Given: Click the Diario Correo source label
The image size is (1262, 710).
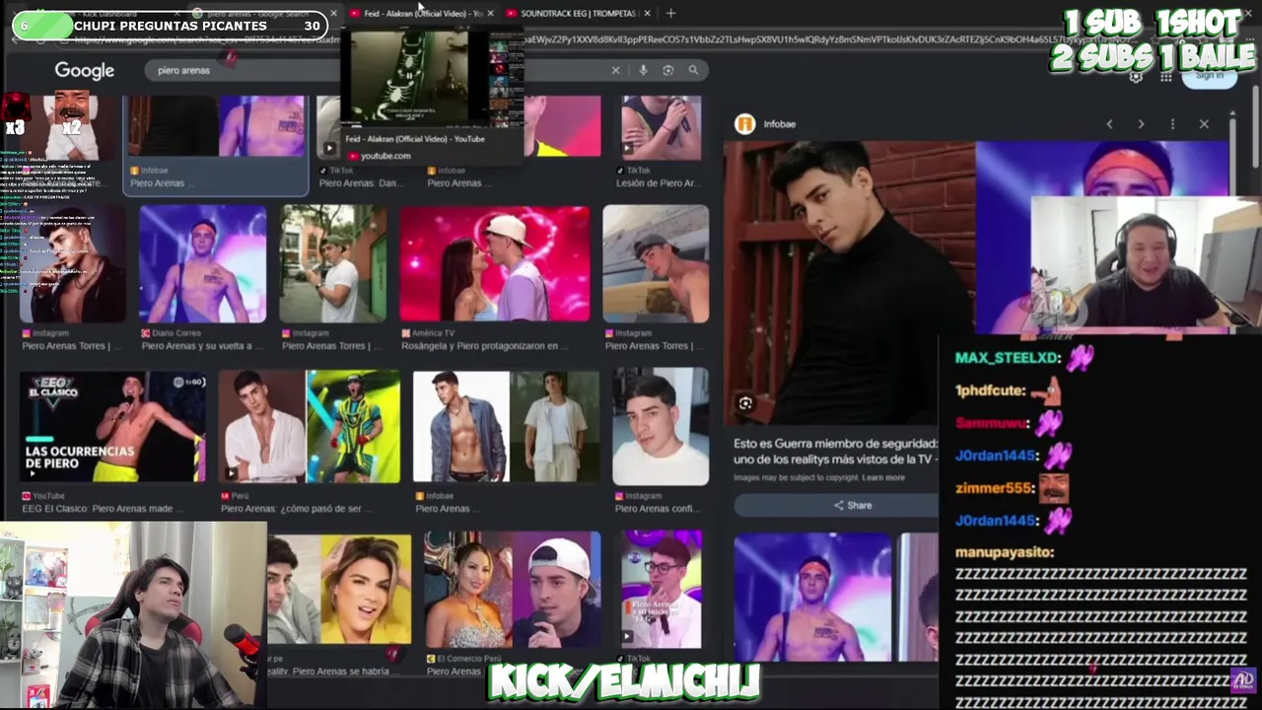Looking at the screenshot, I should coord(177,333).
